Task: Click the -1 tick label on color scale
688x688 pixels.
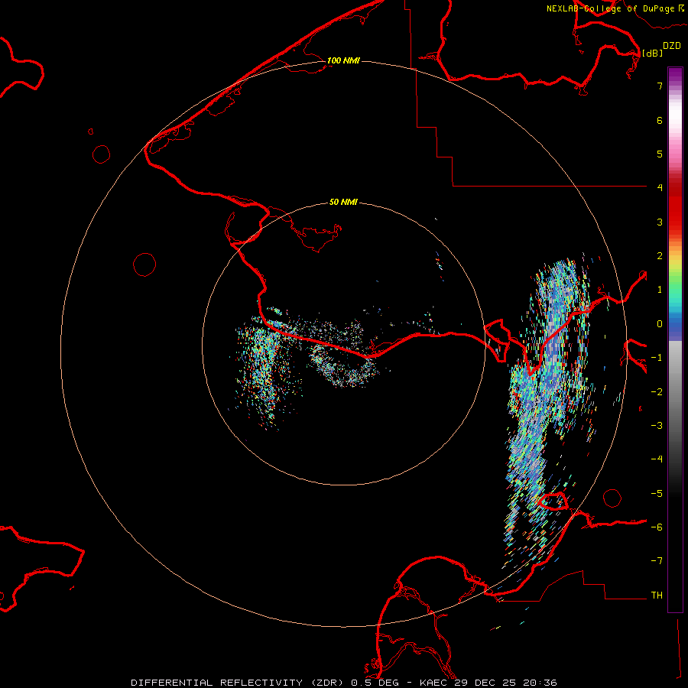Action: (657, 358)
